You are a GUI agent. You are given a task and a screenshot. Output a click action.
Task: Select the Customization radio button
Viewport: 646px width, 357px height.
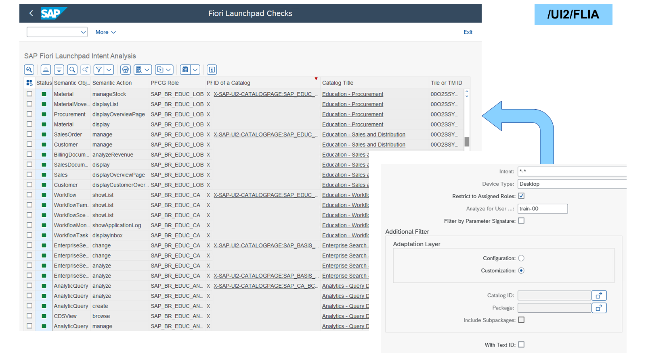pos(521,271)
